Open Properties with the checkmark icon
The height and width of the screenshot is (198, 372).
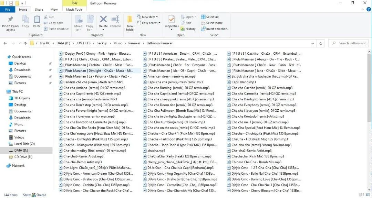tap(172, 20)
